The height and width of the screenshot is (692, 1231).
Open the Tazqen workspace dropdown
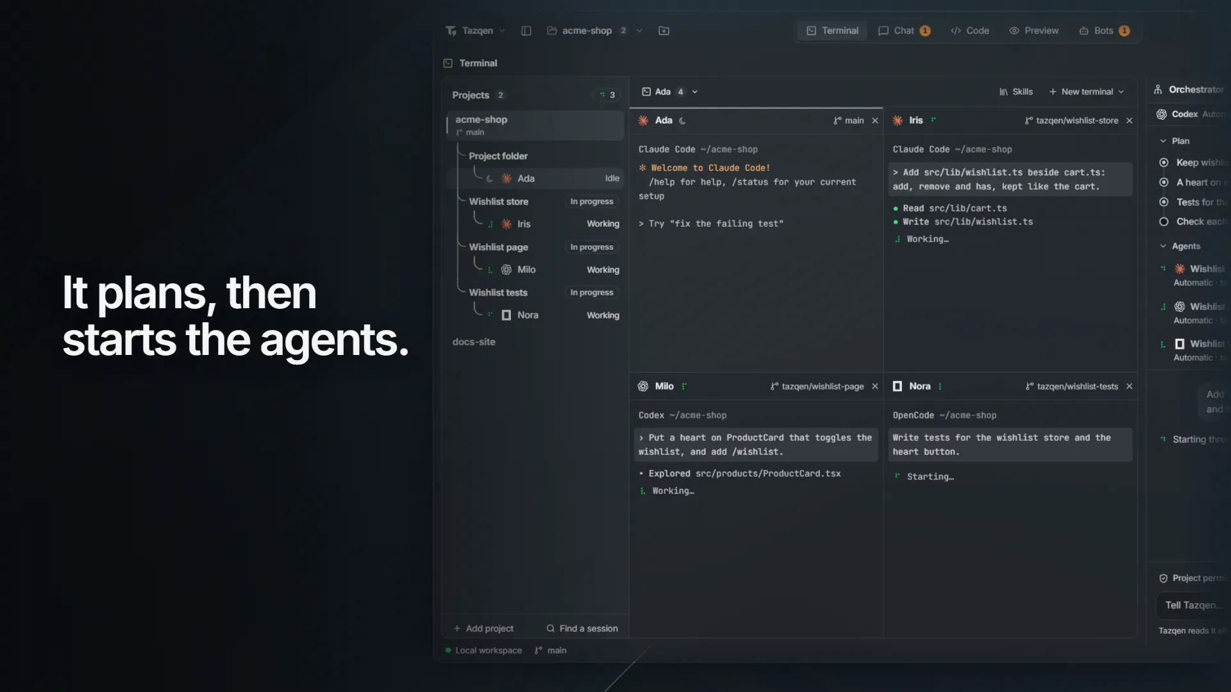(476, 31)
